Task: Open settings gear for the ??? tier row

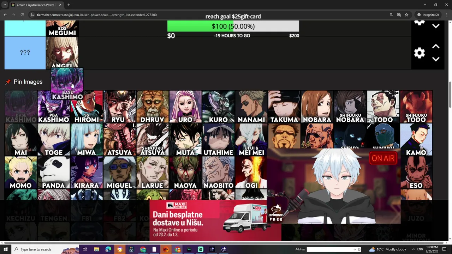Action: (419, 53)
